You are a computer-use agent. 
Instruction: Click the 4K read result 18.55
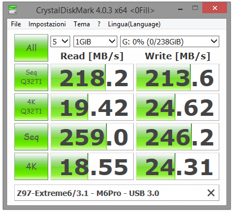tap(92, 166)
